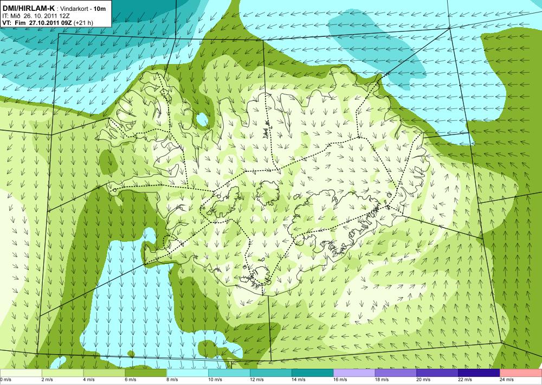Click the turquoise 10–12 m/s legend swatch

pos(229,373)
